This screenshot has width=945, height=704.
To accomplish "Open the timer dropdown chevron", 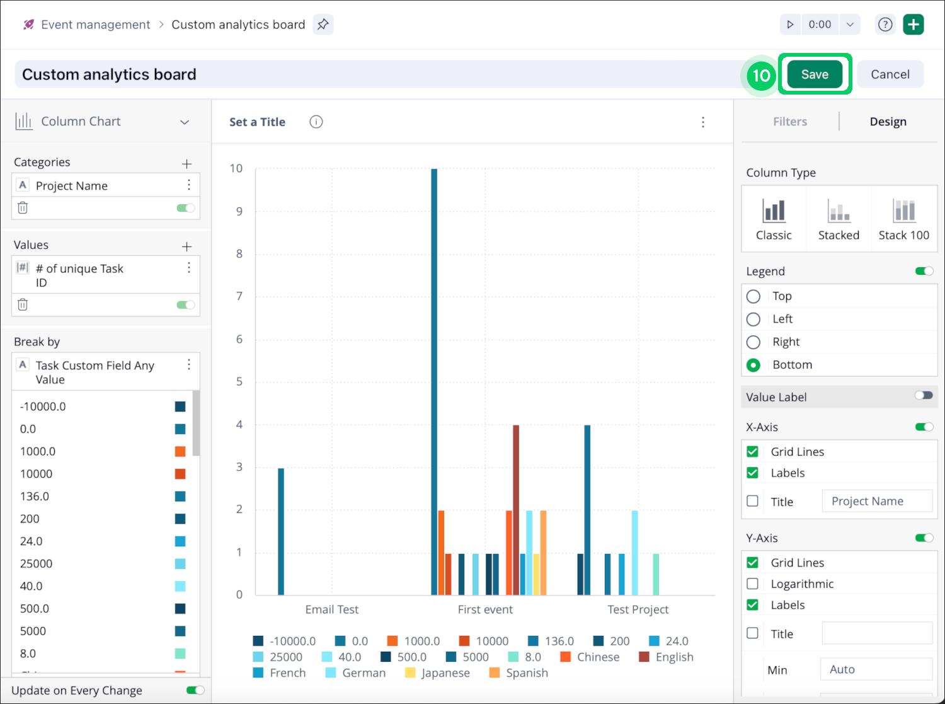I will (x=850, y=25).
